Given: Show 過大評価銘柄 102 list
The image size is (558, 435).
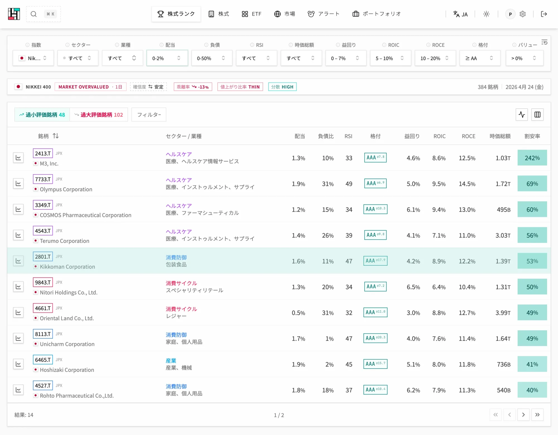Looking at the screenshot, I should click(x=99, y=115).
